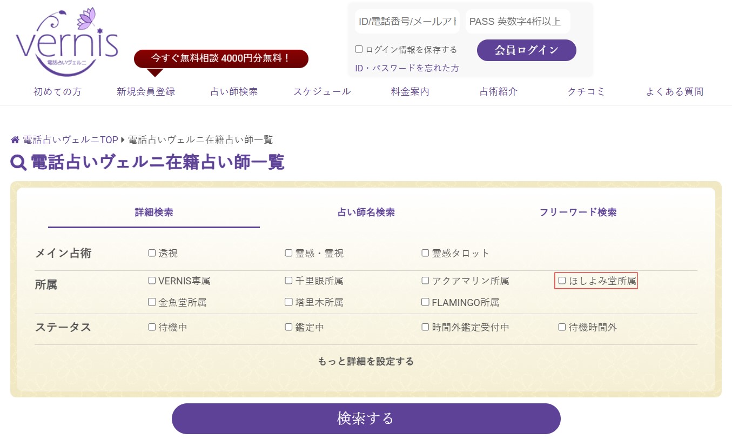Check the 透視 checkbox
The height and width of the screenshot is (439, 732).
click(x=152, y=253)
